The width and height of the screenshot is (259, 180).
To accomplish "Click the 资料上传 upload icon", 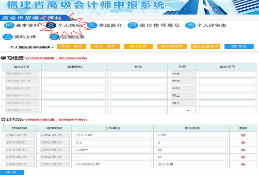I will pyautogui.click(x=7, y=37).
